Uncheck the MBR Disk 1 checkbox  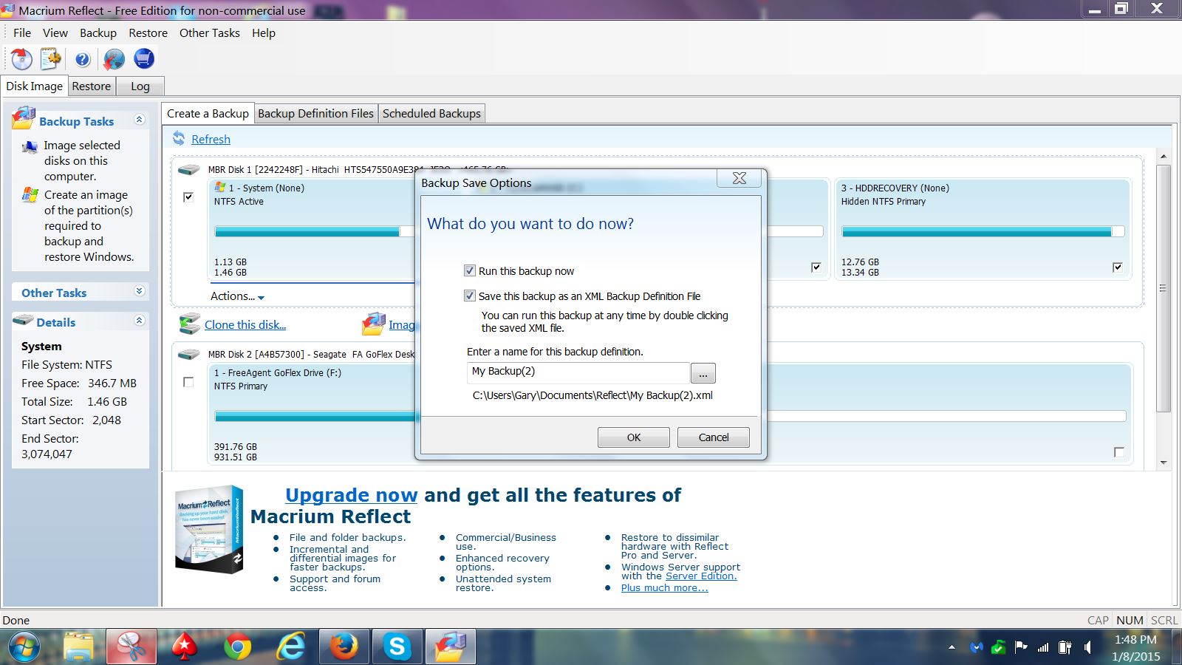pyautogui.click(x=188, y=197)
